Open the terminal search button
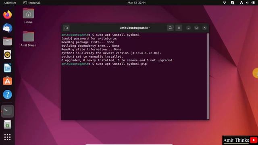This screenshot has width=258, height=145. pos(170,28)
